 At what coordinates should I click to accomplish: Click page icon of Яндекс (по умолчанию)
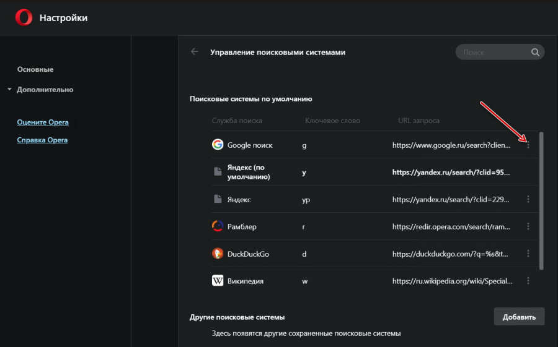pyautogui.click(x=218, y=171)
